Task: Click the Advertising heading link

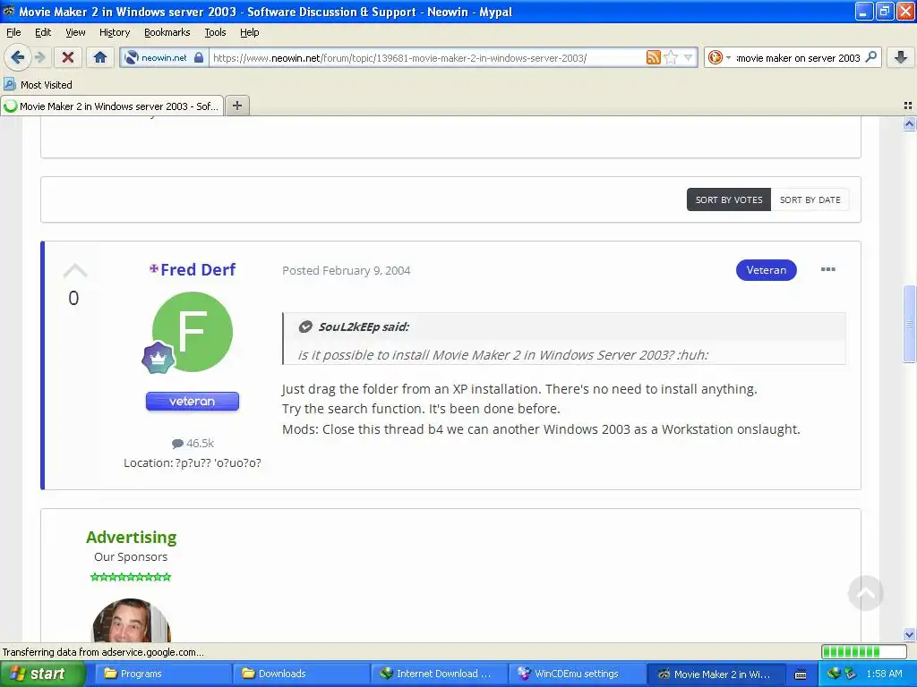Action: 131,537
